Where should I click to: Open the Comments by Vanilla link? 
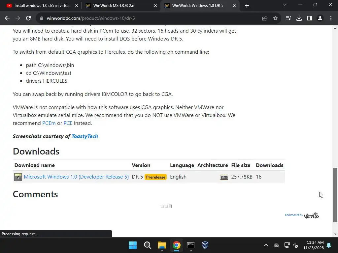coord(302,215)
